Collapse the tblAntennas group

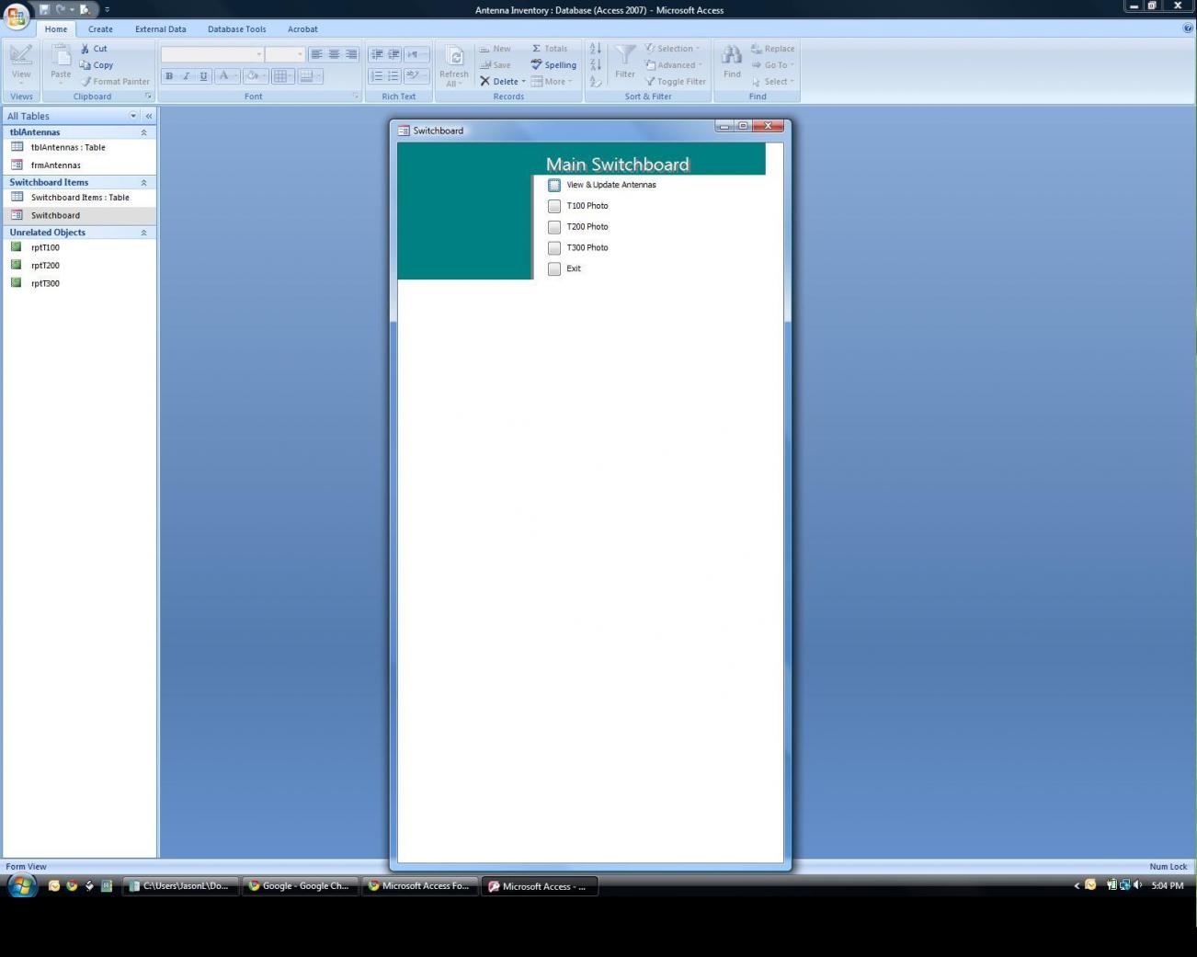click(x=143, y=132)
